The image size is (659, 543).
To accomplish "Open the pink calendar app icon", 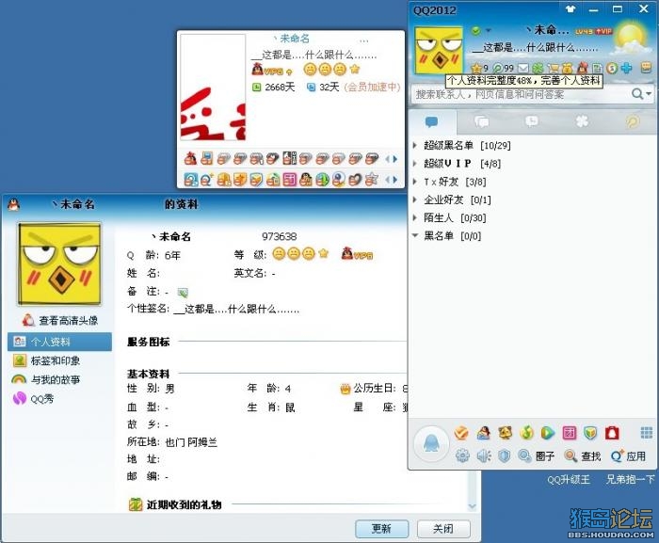I will pyautogui.click(x=569, y=433).
